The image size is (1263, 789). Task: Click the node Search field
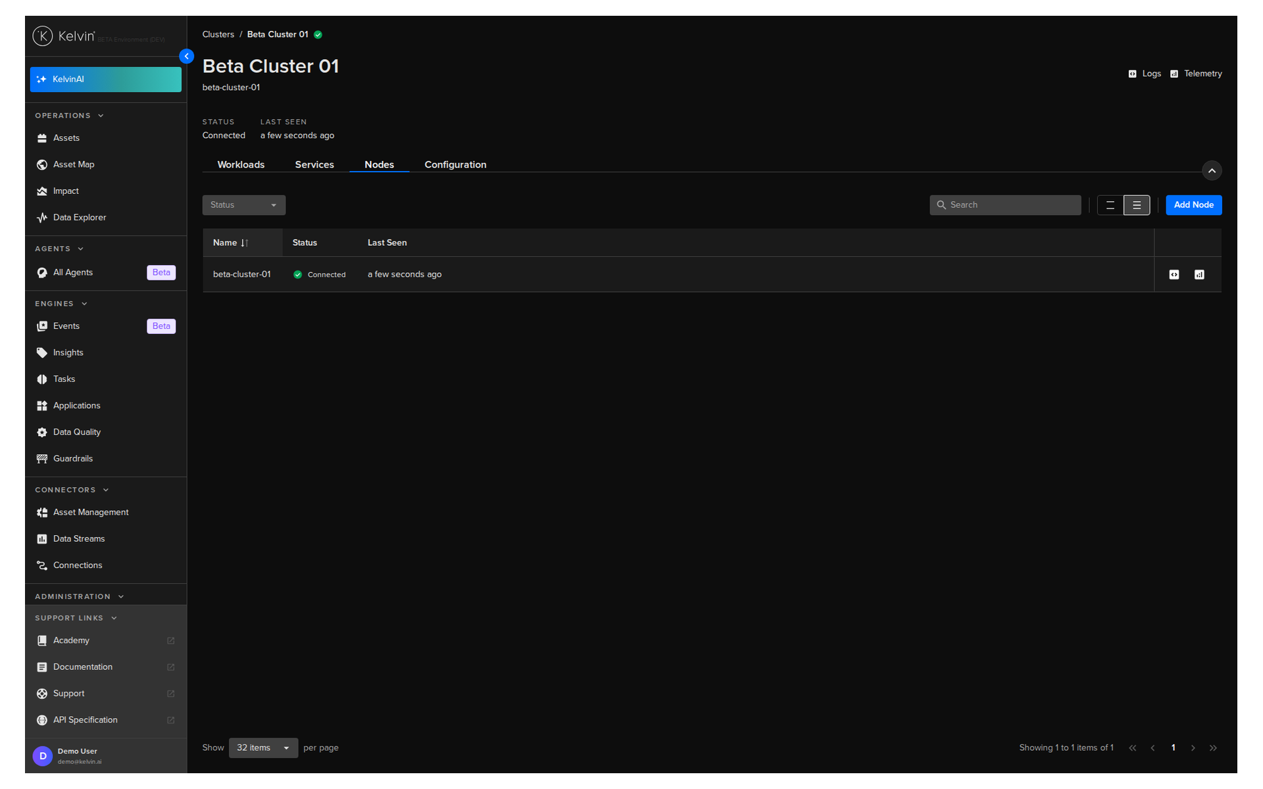(1005, 205)
